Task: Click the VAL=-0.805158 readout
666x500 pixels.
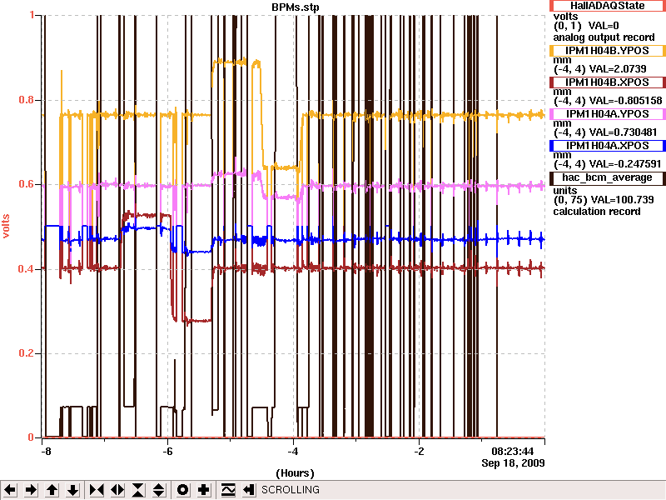Action: pyautogui.click(x=625, y=101)
